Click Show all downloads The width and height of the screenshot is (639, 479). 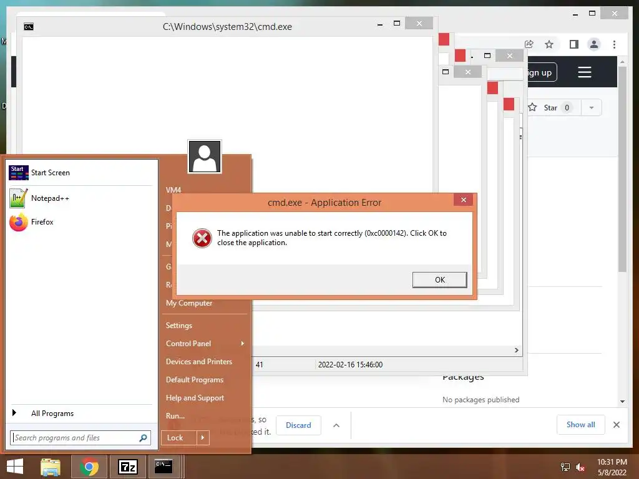[581, 425]
